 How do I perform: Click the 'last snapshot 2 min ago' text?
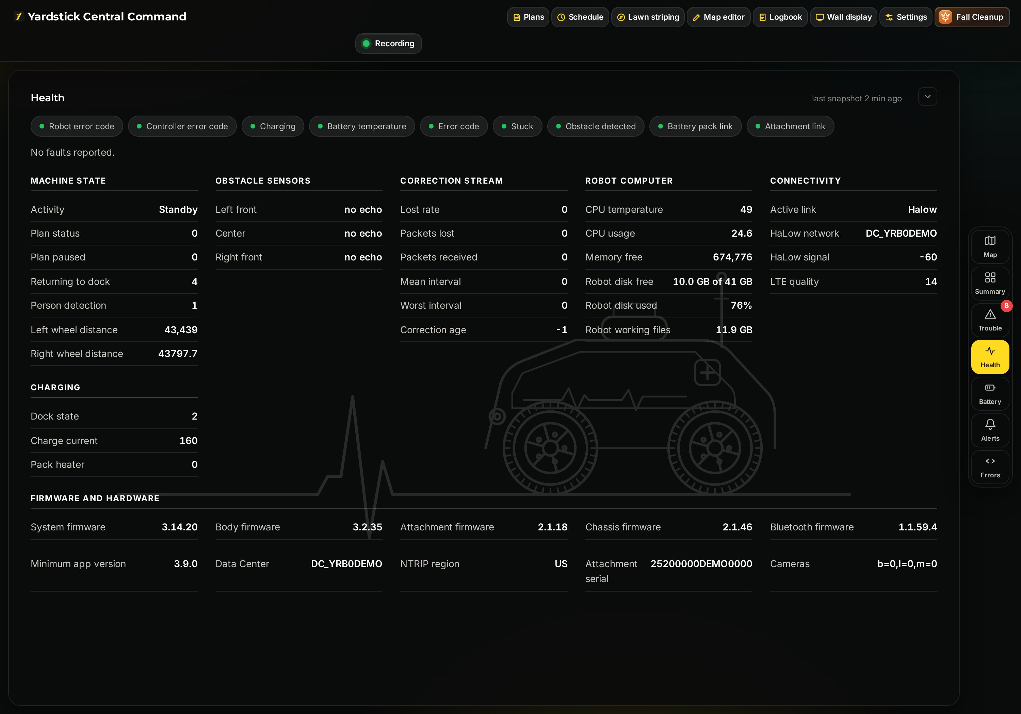[857, 98]
